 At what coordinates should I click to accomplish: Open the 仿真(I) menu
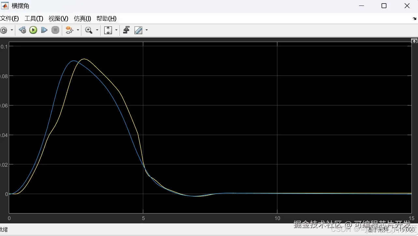point(82,19)
